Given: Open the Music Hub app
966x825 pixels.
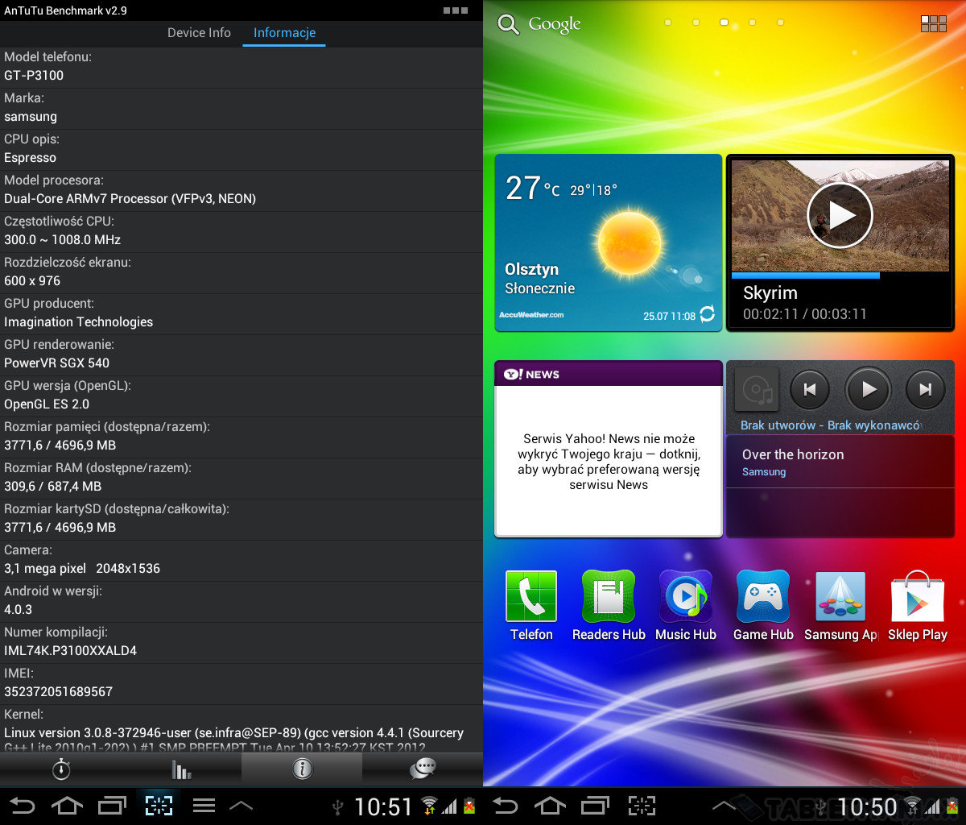Looking at the screenshot, I should 685,597.
